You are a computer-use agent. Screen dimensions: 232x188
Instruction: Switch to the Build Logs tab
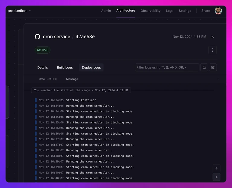tap(65, 67)
